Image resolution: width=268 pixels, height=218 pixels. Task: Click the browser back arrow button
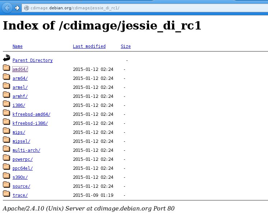pyautogui.click(x=7, y=8)
